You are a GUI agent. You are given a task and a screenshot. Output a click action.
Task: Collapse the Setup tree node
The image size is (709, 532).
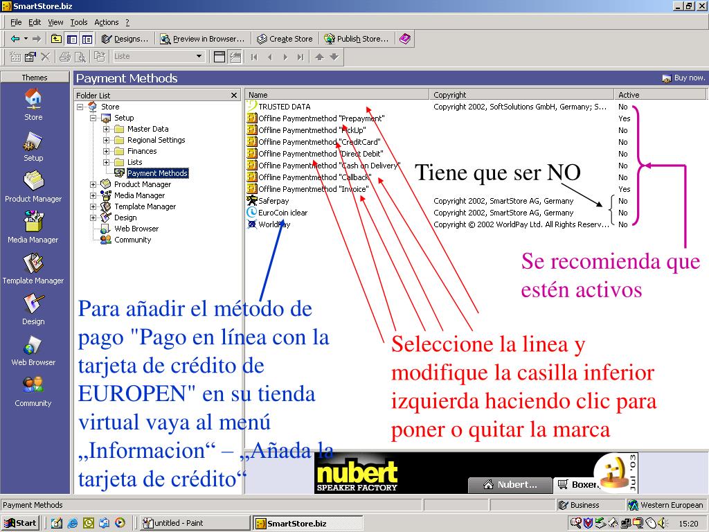click(93, 118)
